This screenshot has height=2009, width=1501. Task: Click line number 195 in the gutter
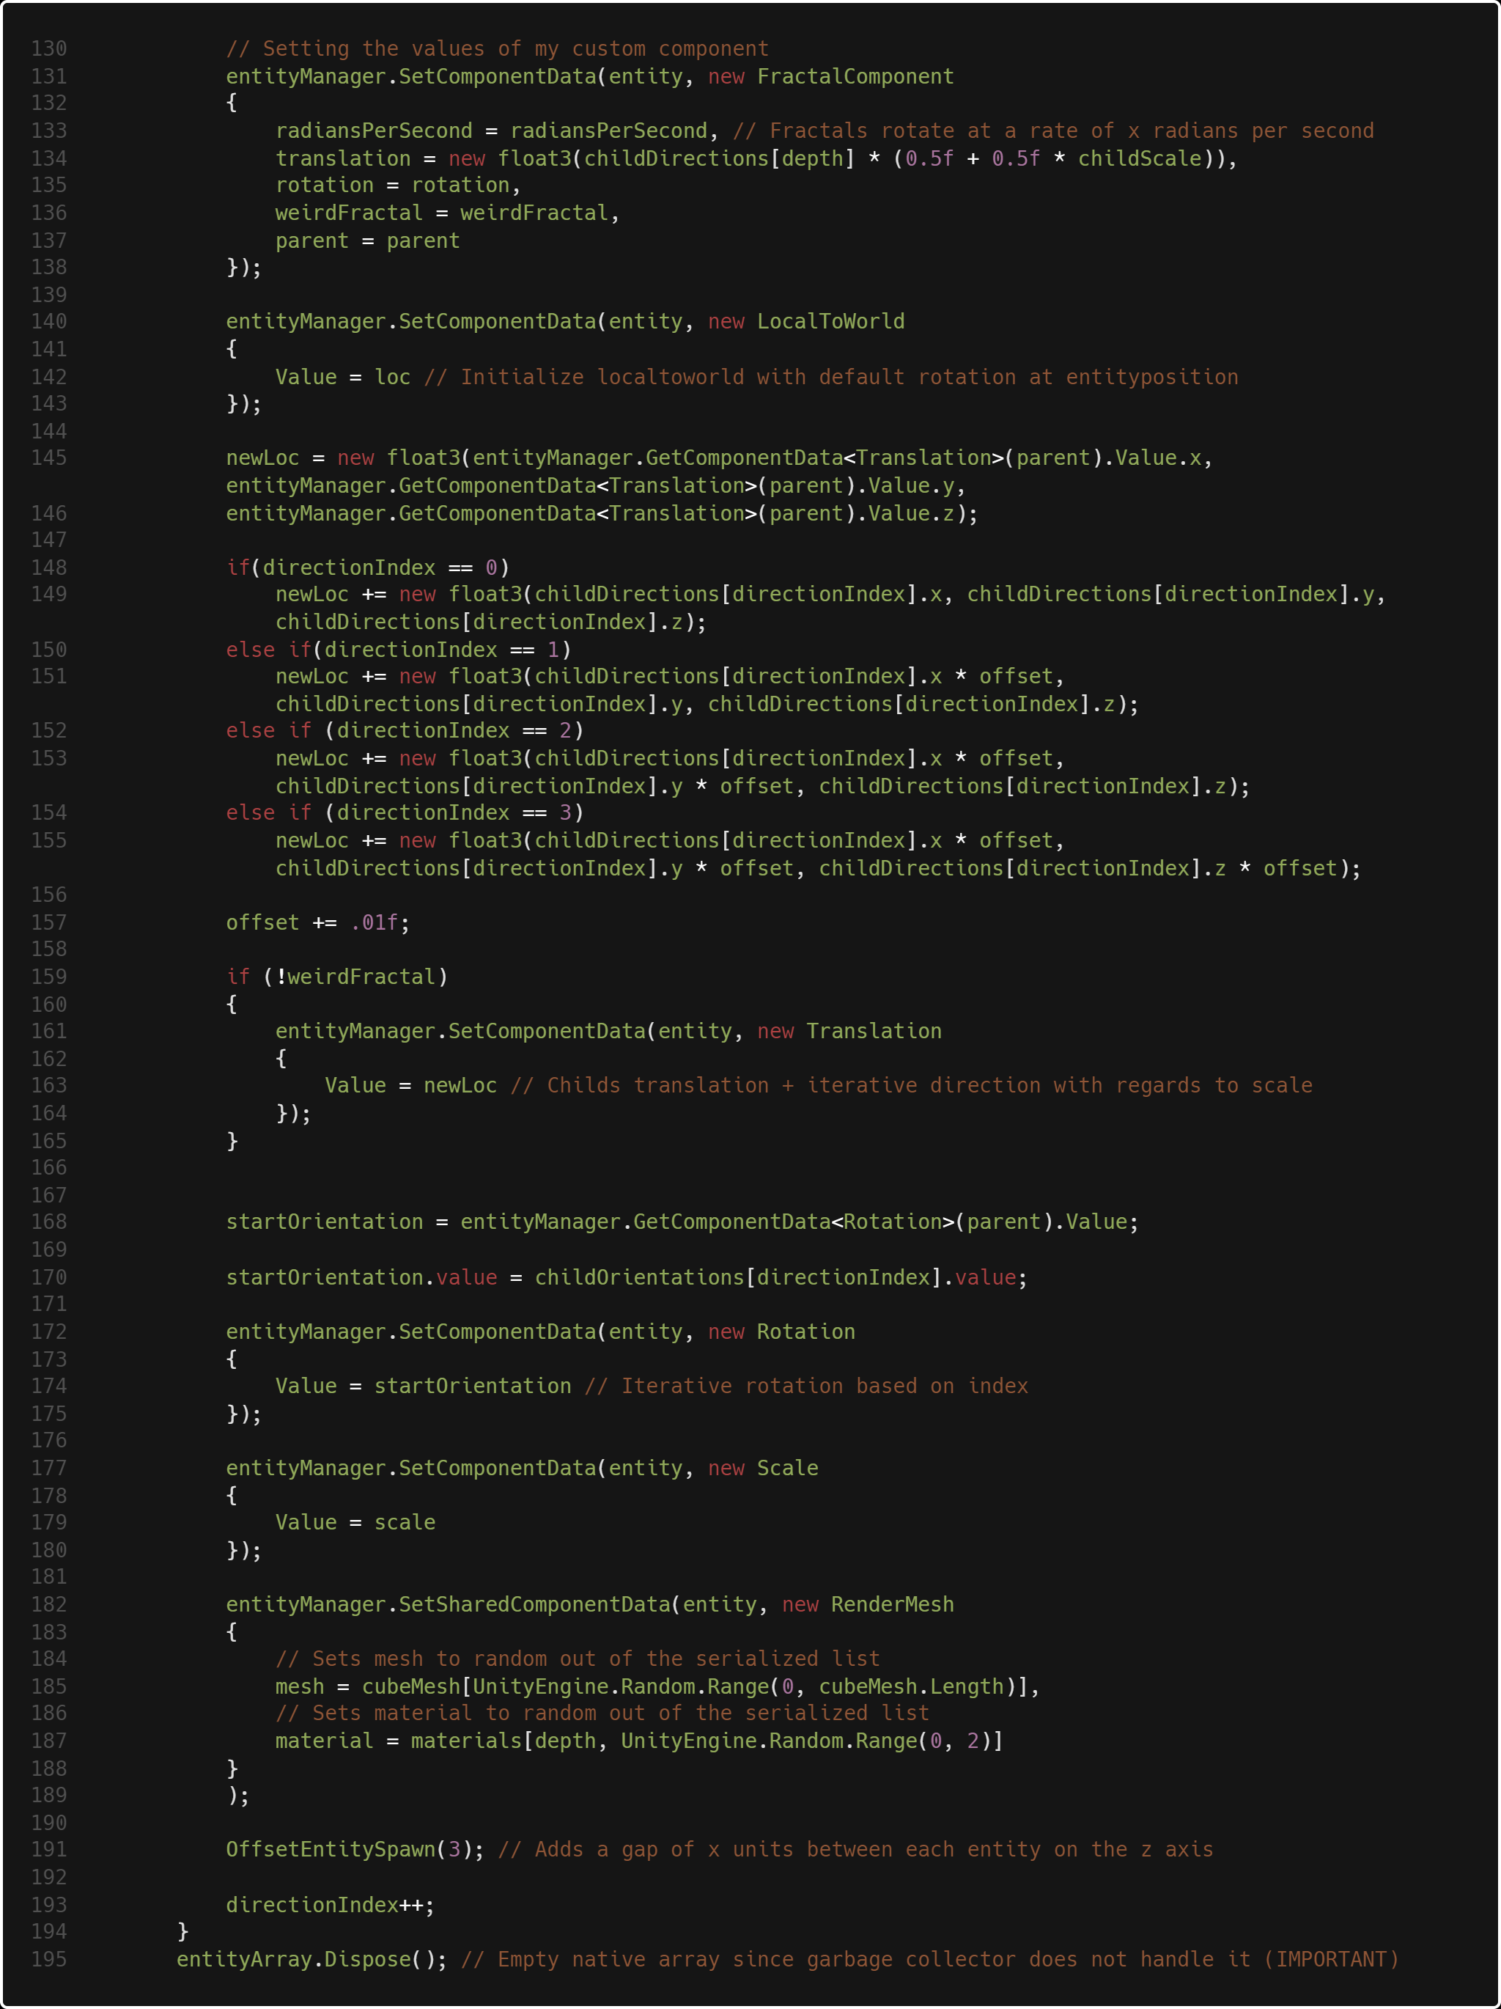49,1959
